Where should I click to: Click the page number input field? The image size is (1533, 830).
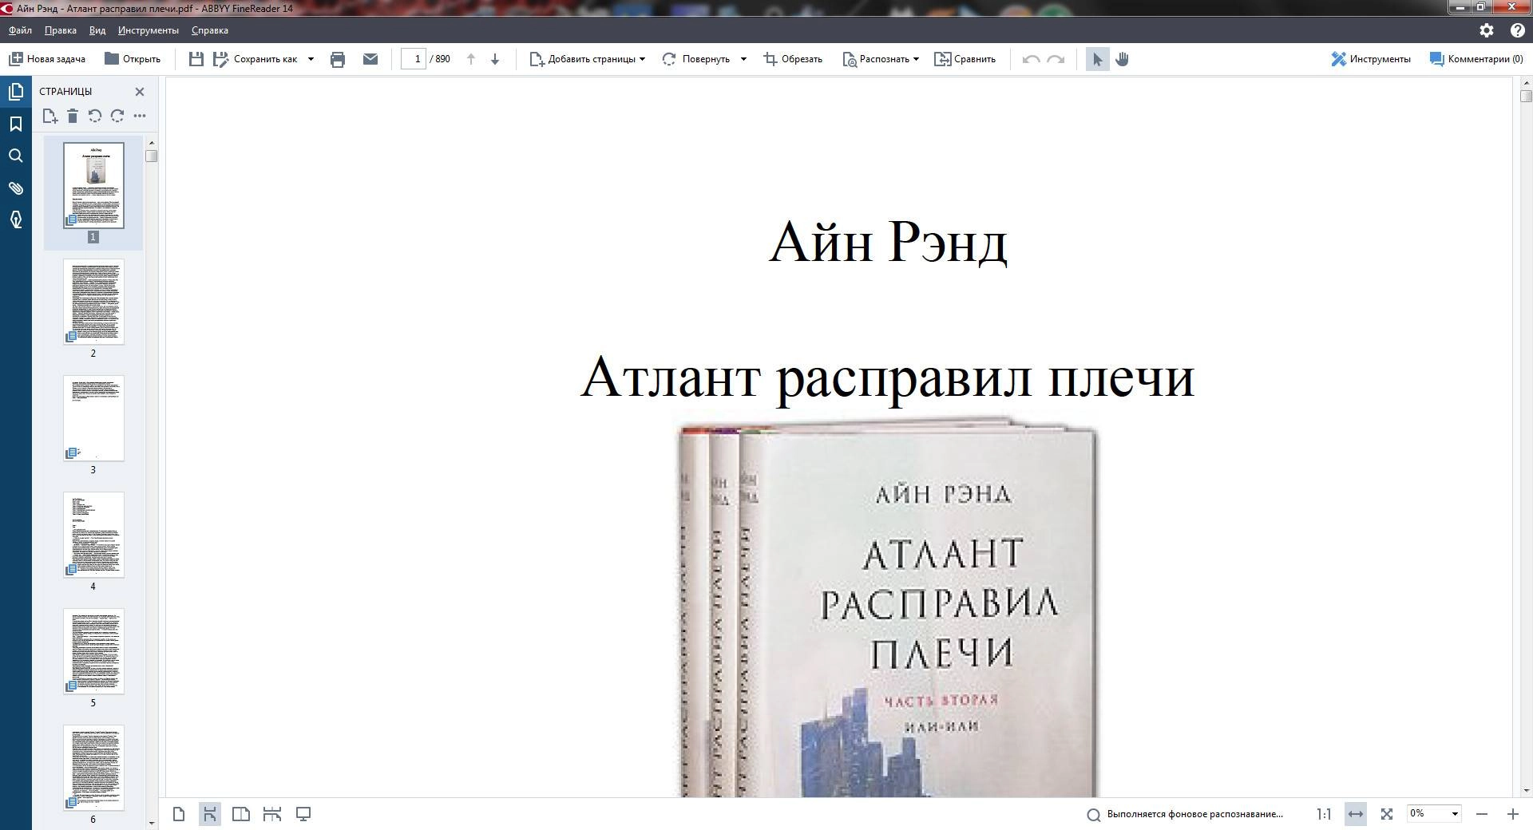[414, 59]
